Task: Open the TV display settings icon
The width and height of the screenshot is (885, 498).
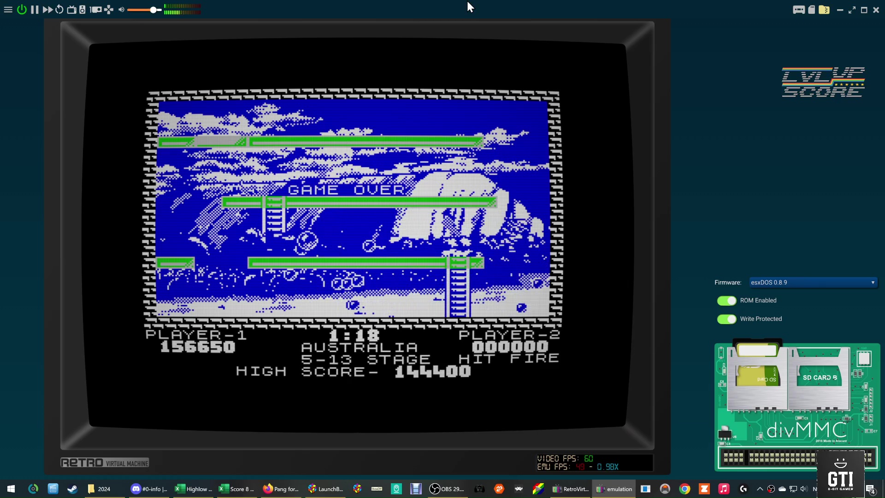Action: (x=71, y=10)
